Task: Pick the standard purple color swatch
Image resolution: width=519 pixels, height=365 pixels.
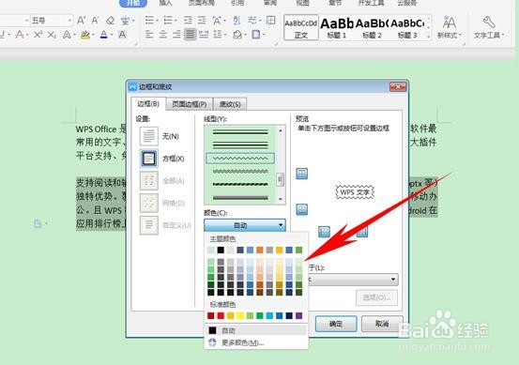Action: 298,315
